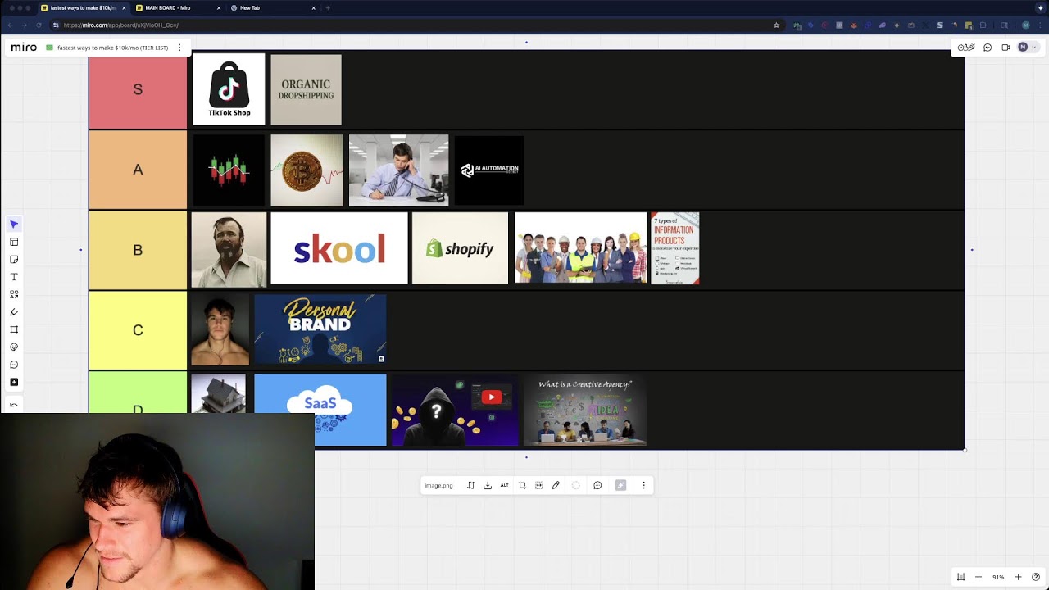Click the edit pencil in image toolbar

(556, 485)
